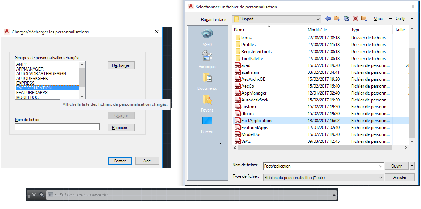Open Documents location in sidebar
Image resolution: width=421 pixels, height=209 pixels.
[x=207, y=81]
